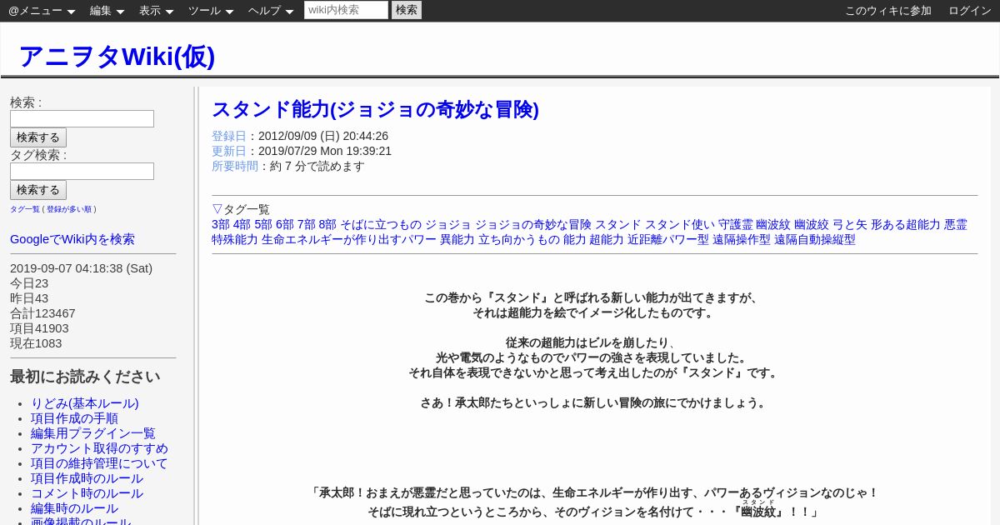Open GoogleでWiki内を検索 link
Image resolution: width=1000 pixels, height=525 pixels.
point(72,239)
